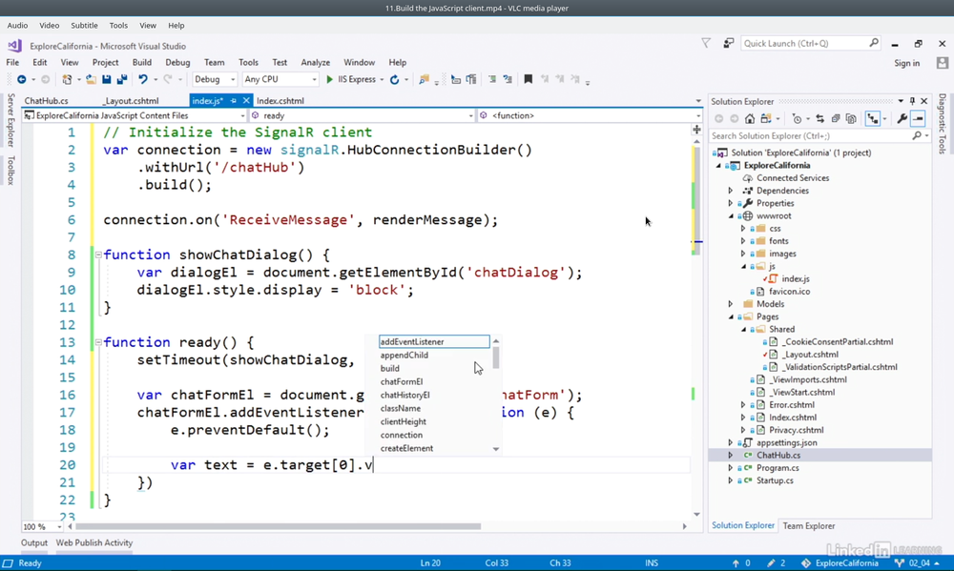Click the IntelliSense list scrollbar thumb
The image size is (954, 571).
point(496,357)
